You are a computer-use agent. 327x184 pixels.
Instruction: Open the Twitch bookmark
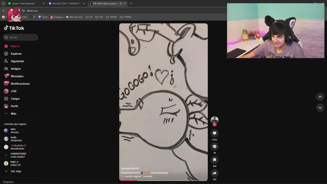click(x=43, y=17)
